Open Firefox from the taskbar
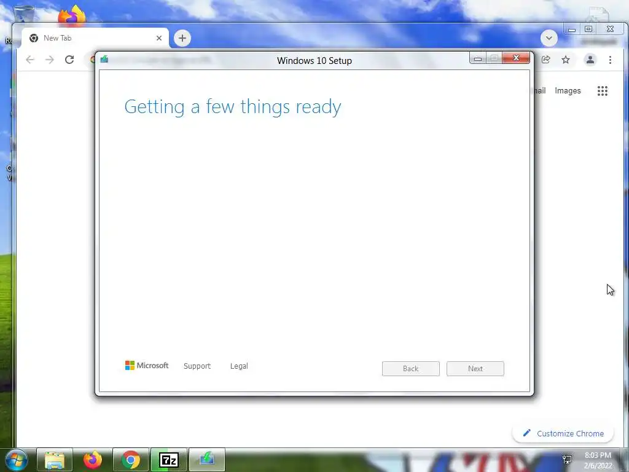 93,460
